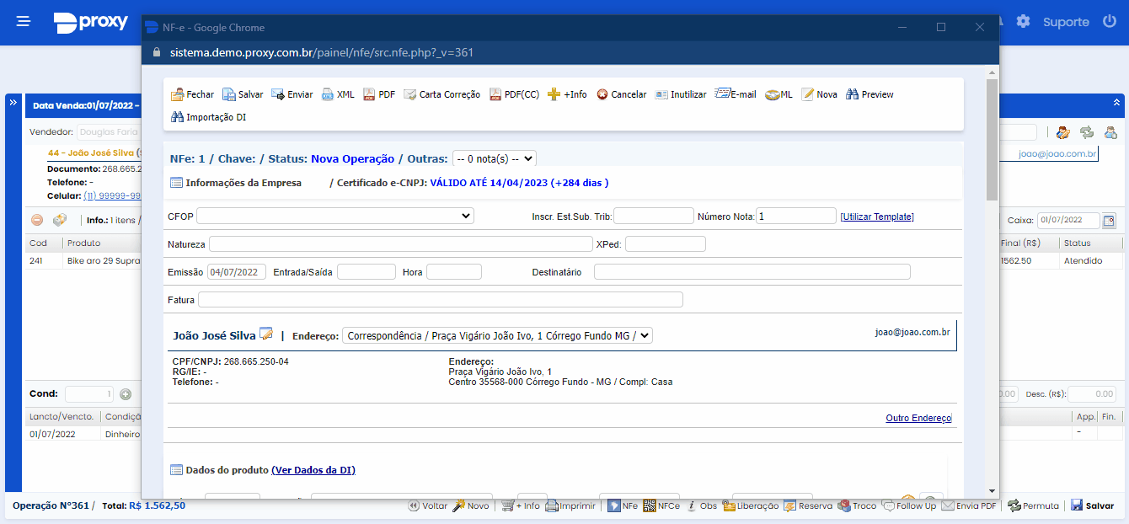Click Envia PDF in the bottom bar
The height and width of the screenshot is (524, 1129).
point(969,505)
